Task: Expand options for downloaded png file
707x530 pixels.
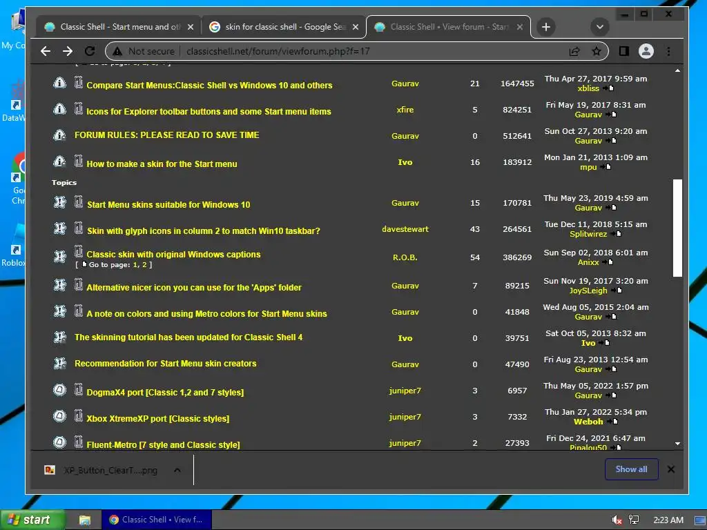Action: [x=177, y=471]
